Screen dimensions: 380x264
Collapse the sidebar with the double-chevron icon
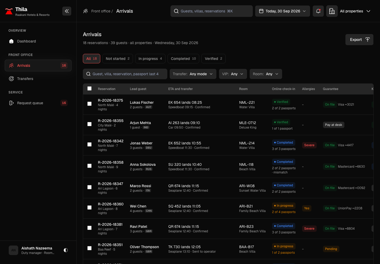pos(67,11)
